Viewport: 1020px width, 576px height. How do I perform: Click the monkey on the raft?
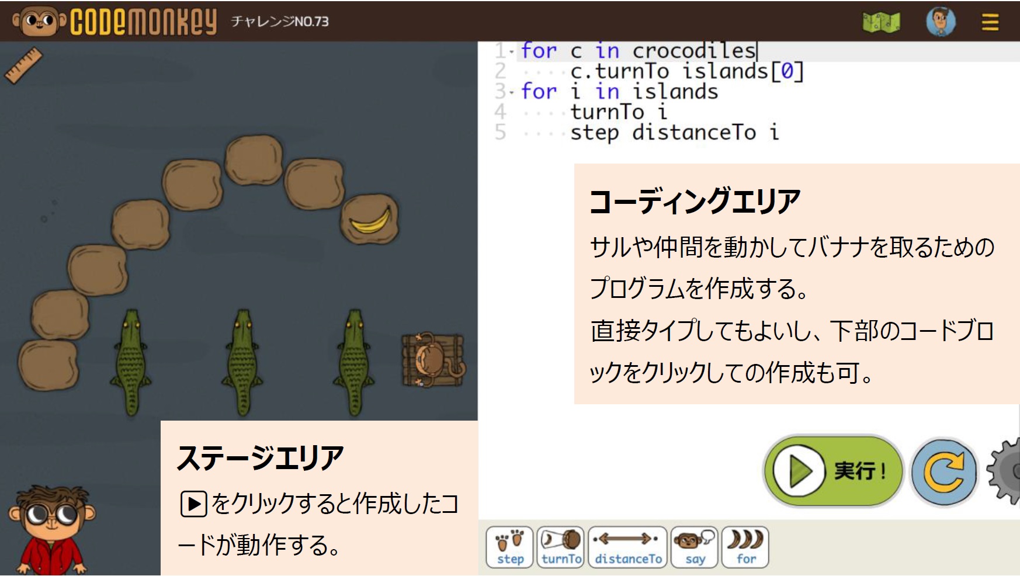(x=433, y=359)
